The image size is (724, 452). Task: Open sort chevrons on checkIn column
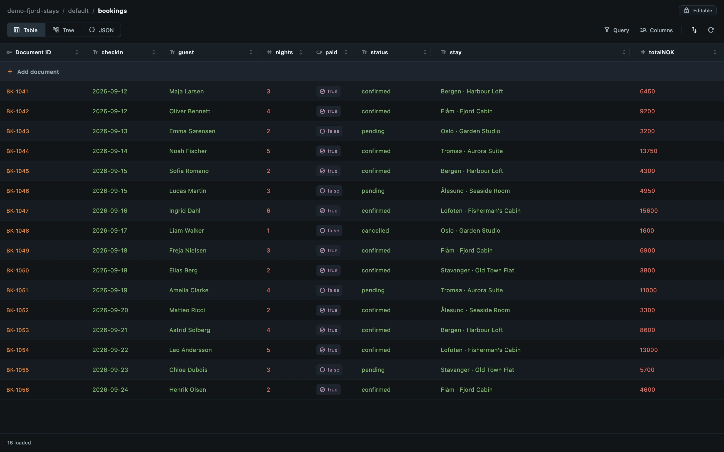coord(154,52)
